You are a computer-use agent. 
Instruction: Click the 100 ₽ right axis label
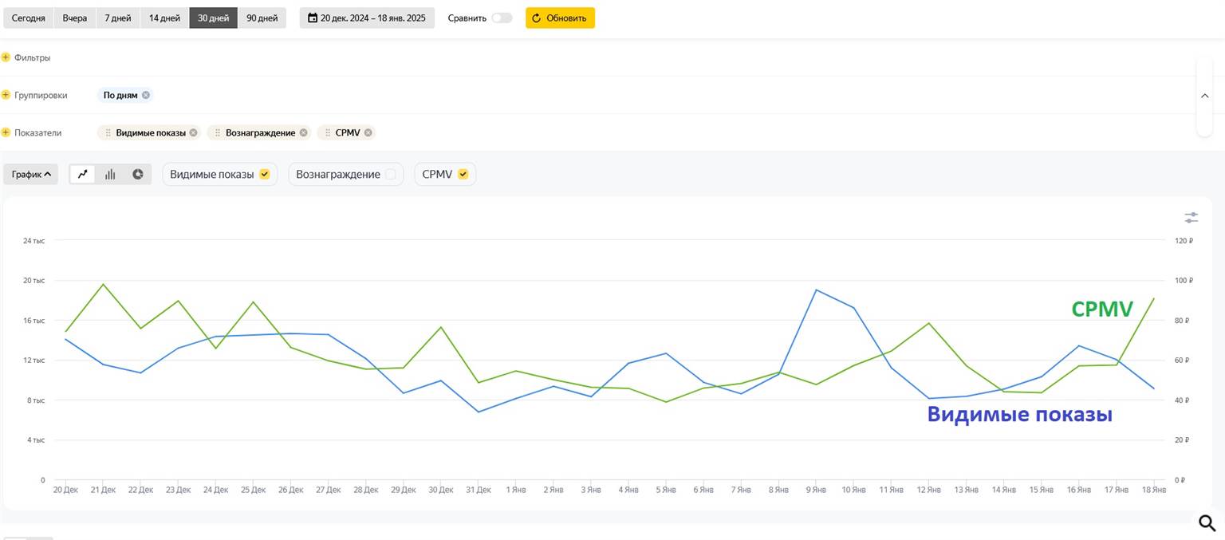[1184, 280]
